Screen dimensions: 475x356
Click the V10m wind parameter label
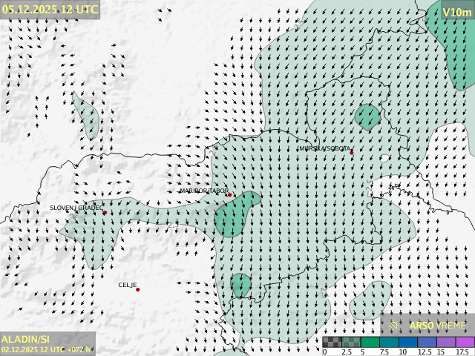pyautogui.click(x=456, y=12)
